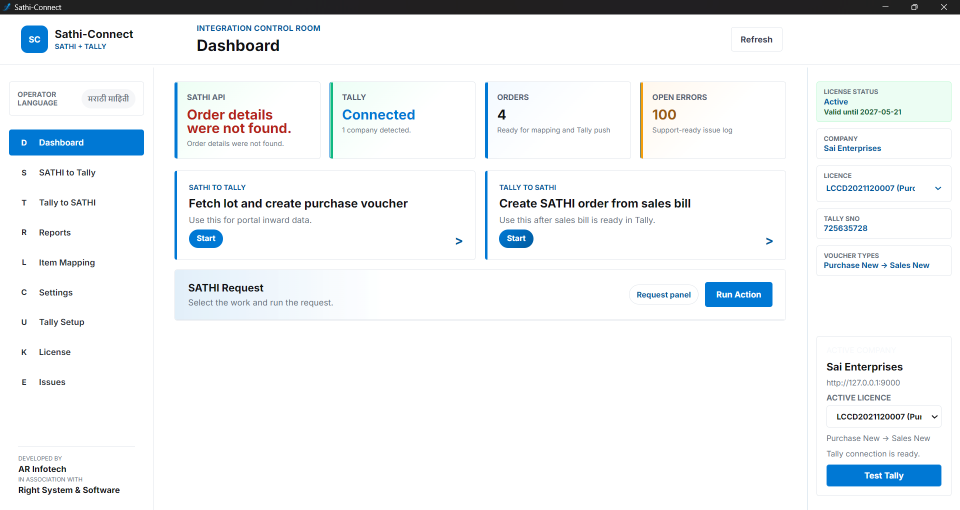960x510 pixels.
Task: Open the Request panel
Action: coord(663,294)
